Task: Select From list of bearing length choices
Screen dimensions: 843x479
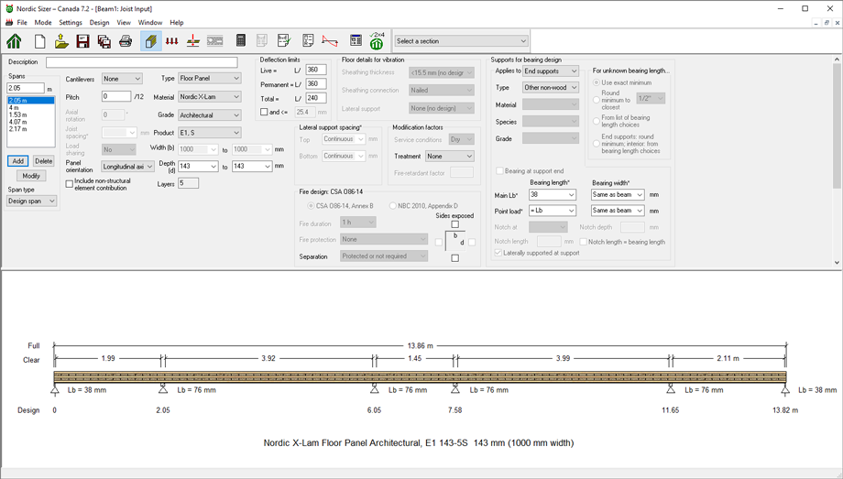Action: coord(597,121)
